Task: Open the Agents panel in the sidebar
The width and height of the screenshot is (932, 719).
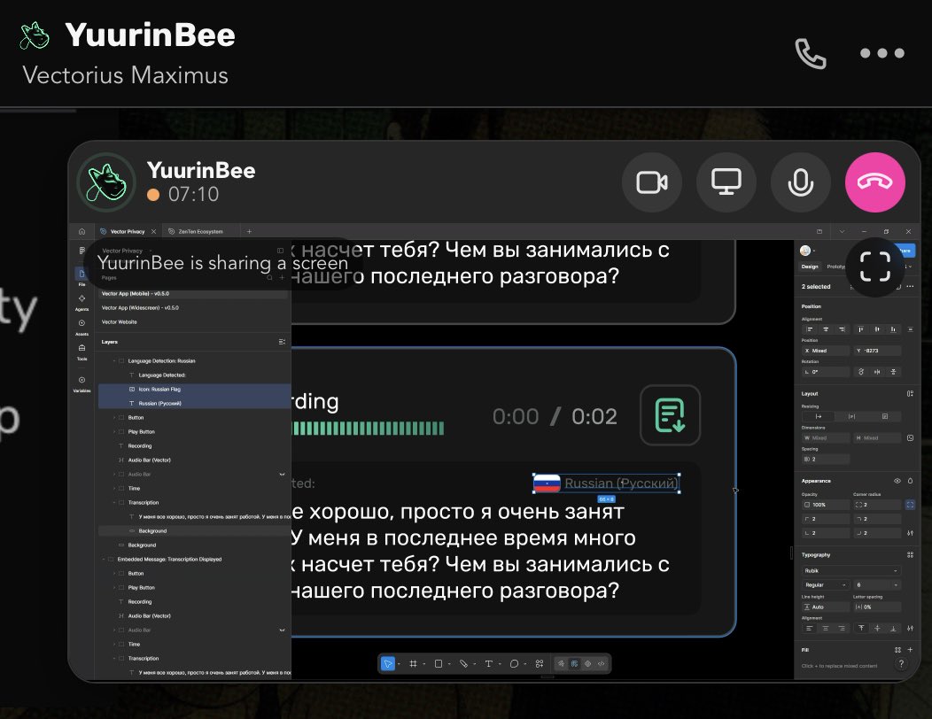Action: pyautogui.click(x=82, y=303)
